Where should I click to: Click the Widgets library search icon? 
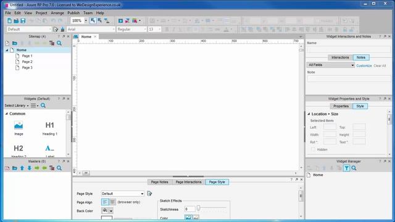click(43, 105)
